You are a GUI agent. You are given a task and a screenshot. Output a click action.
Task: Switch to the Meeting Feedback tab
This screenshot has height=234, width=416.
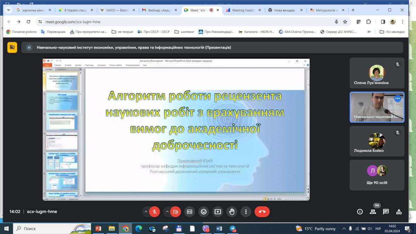click(x=243, y=10)
